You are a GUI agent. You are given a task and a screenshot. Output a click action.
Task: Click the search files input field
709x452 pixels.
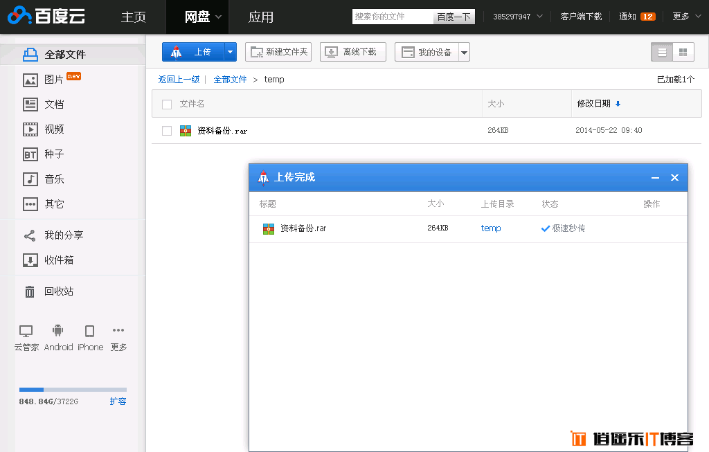pyautogui.click(x=392, y=17)
